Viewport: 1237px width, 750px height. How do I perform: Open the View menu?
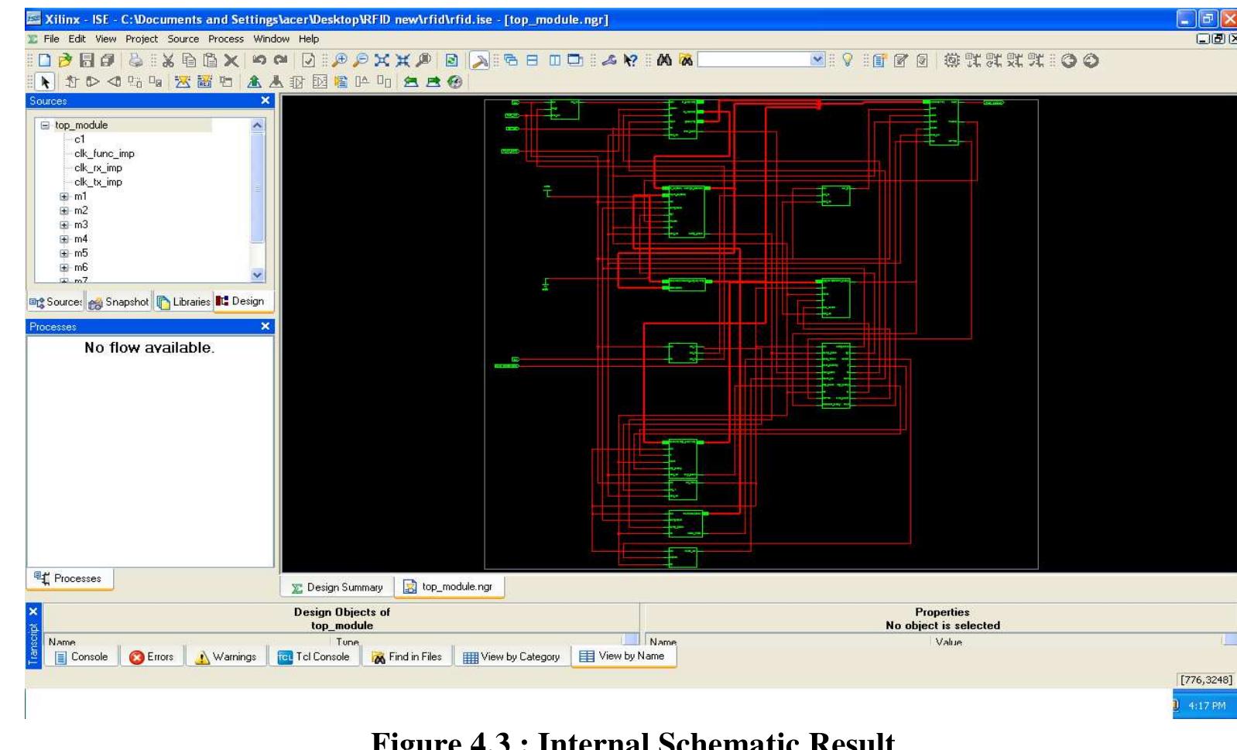(105, 39)
